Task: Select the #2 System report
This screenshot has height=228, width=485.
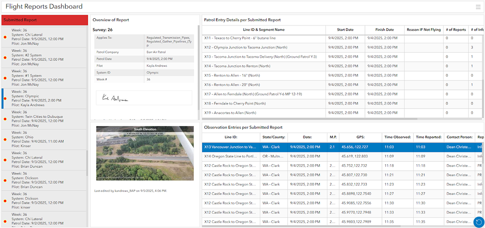Action: pyautogui.click(x=45, y=58)
